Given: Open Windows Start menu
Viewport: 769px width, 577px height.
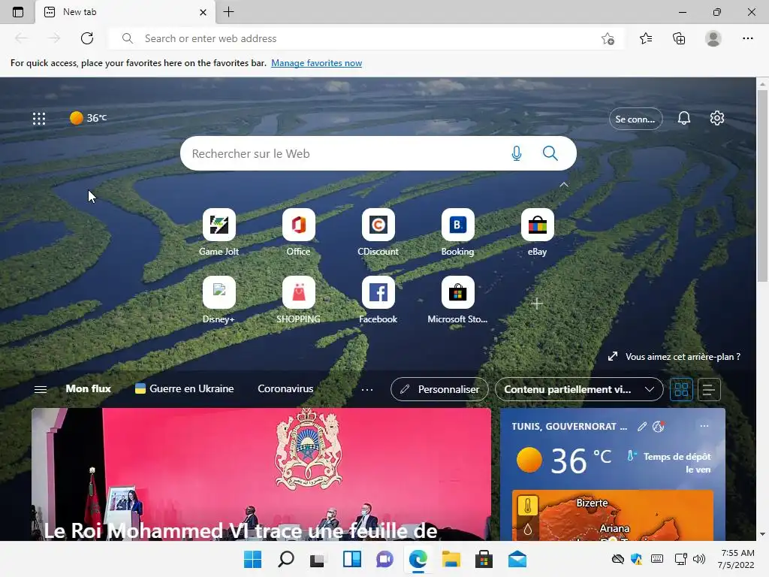Looking at the screenshot, I should tap(252, 559).
